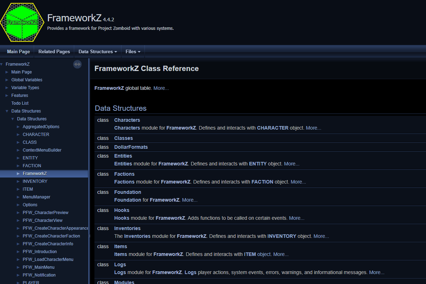Expand the CHARACTER tree item arrow
The width and height of the screenshot is (426, 284).
tap(18, 135)
